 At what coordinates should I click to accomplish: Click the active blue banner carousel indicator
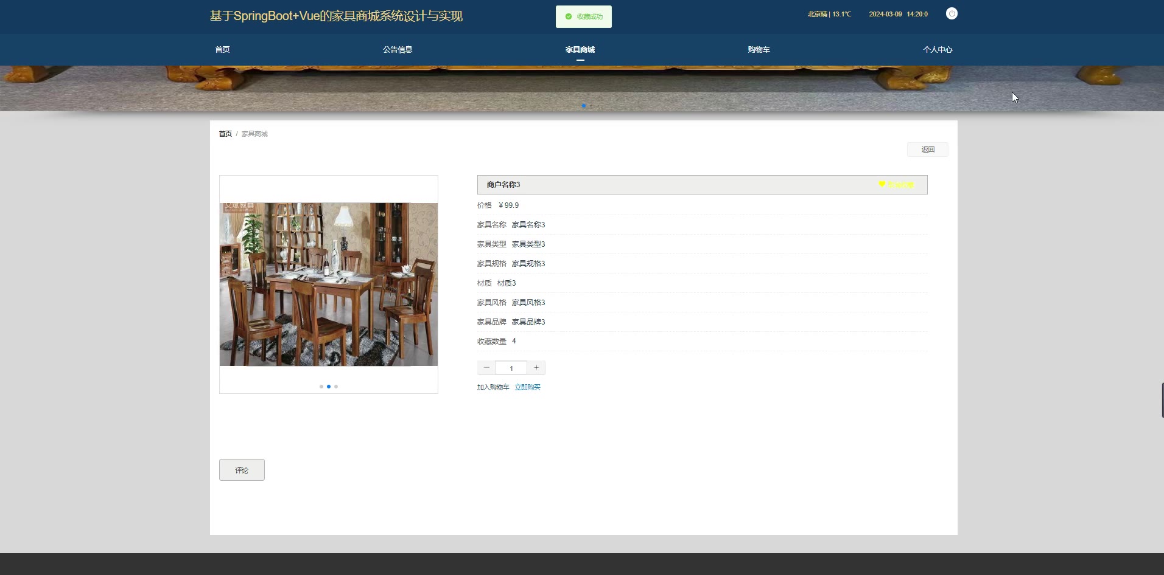tap(583, 106)
